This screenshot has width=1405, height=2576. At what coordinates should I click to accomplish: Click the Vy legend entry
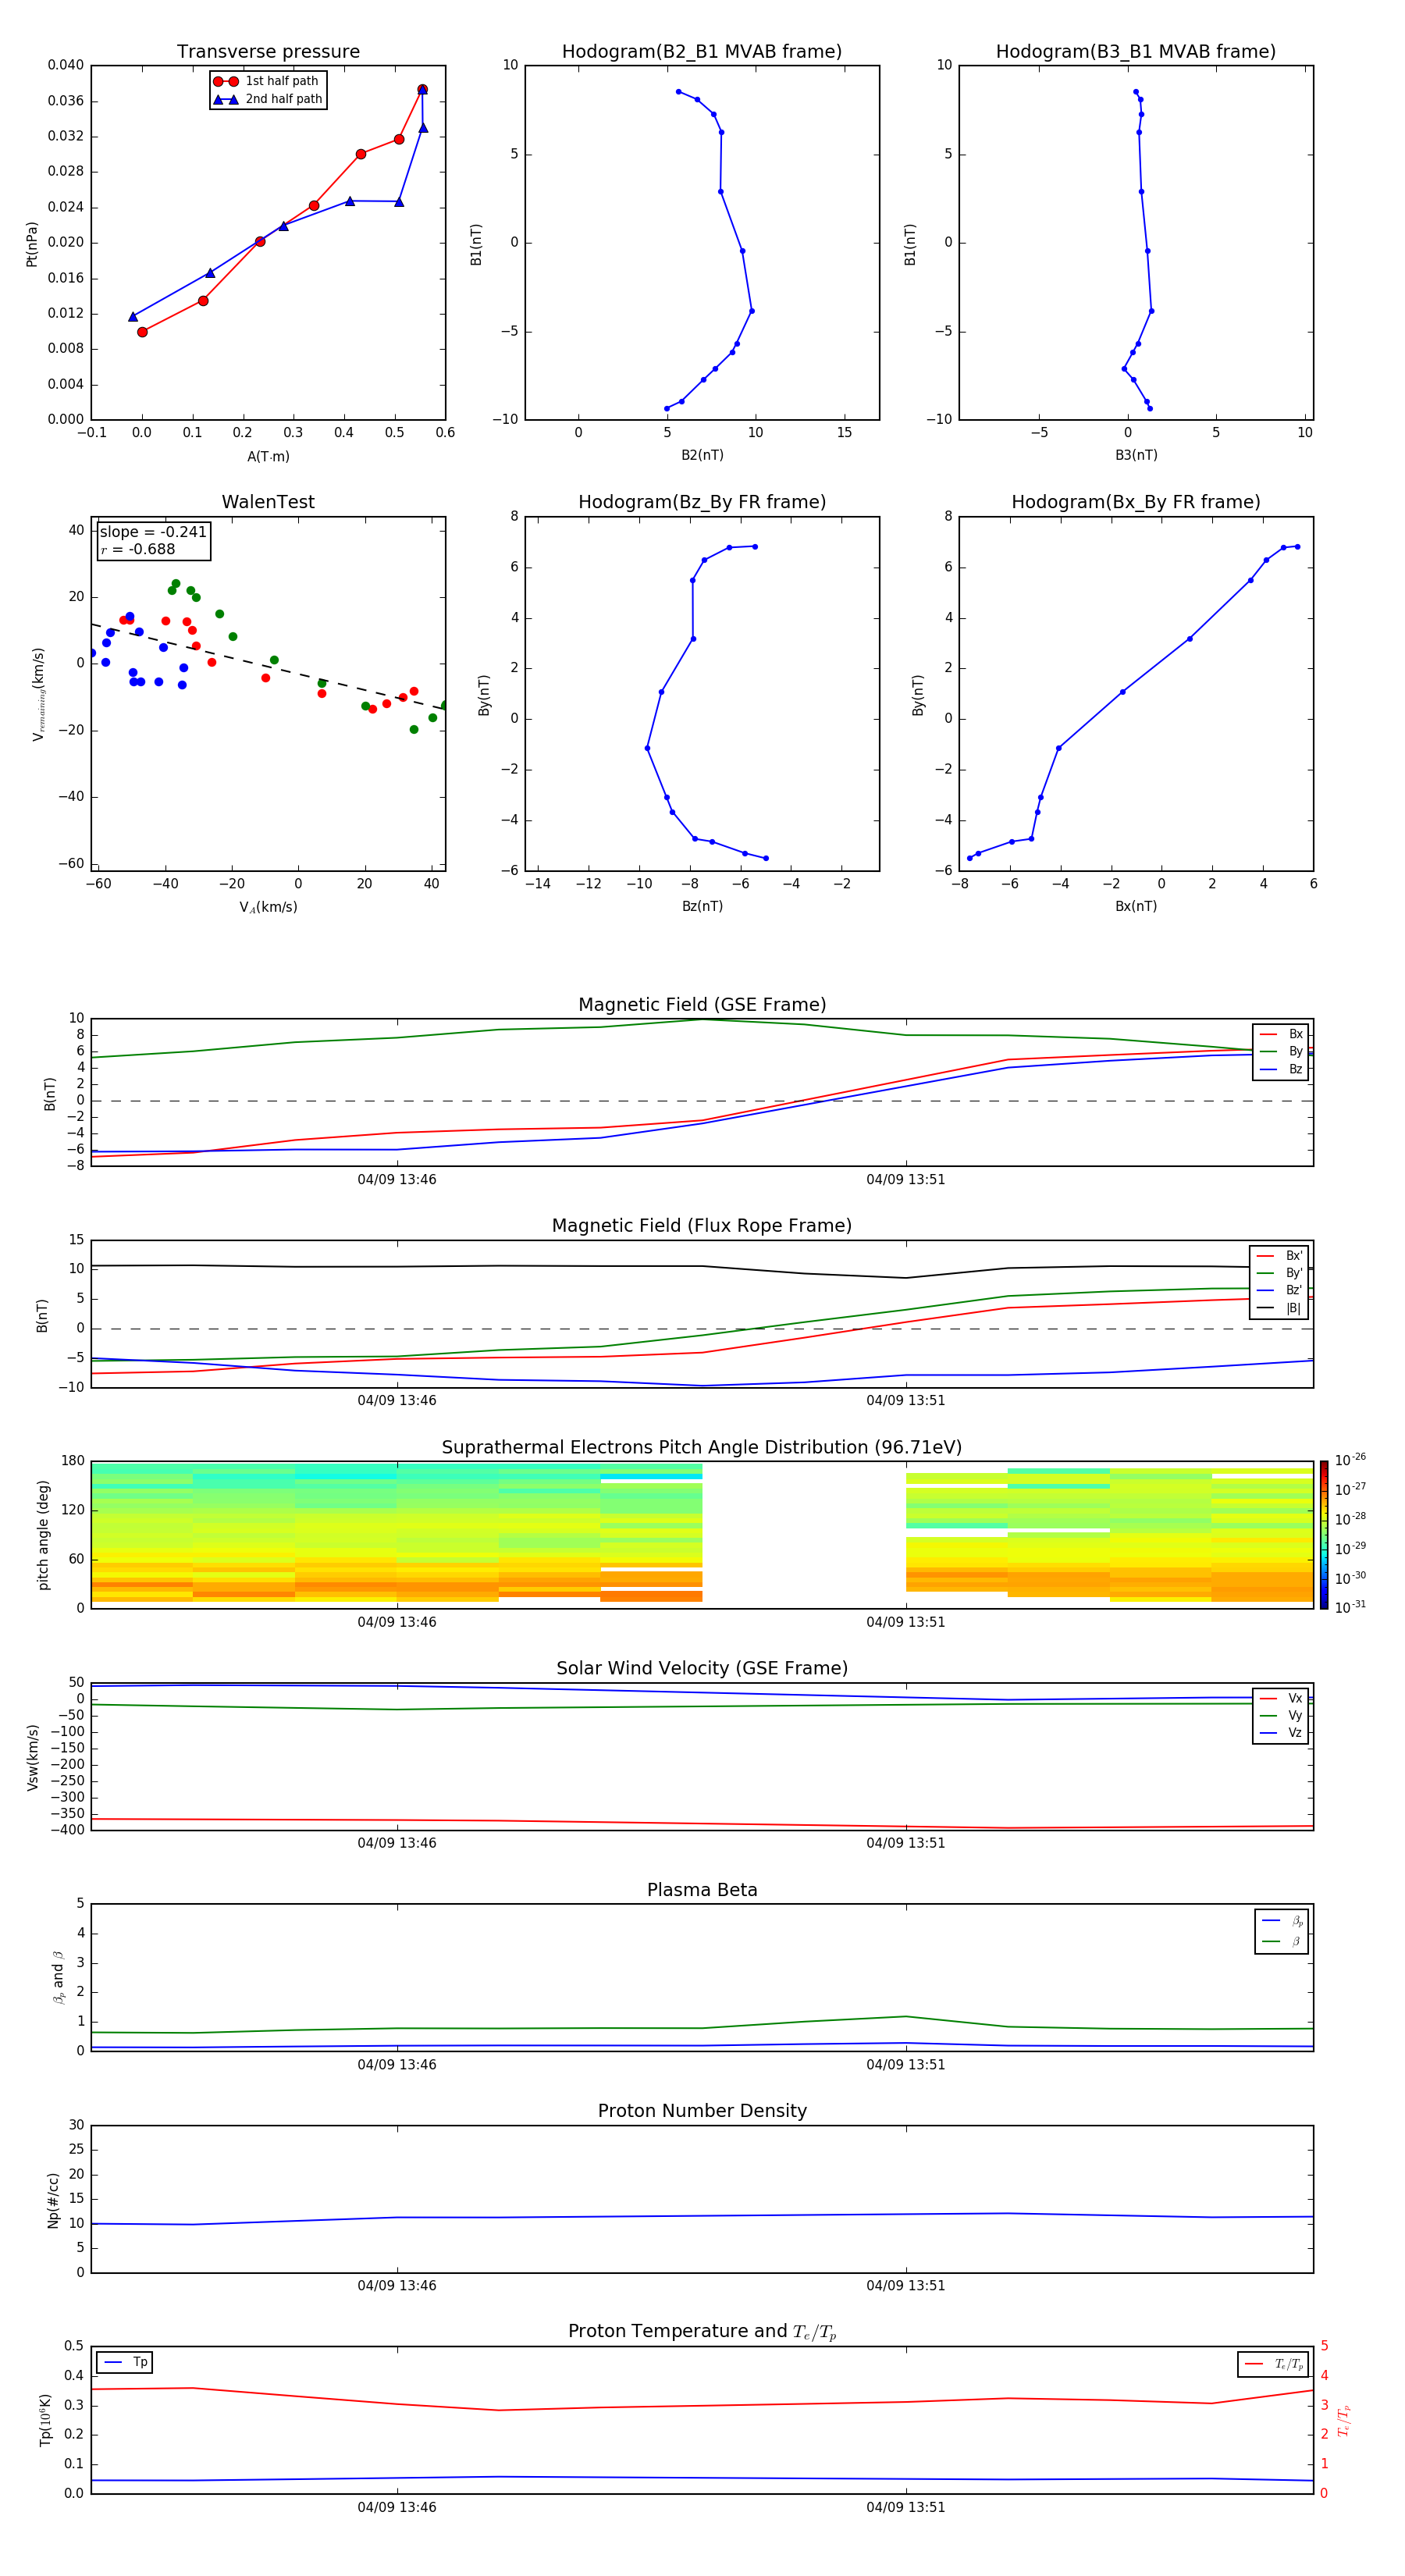(x=1281, y=1715)
